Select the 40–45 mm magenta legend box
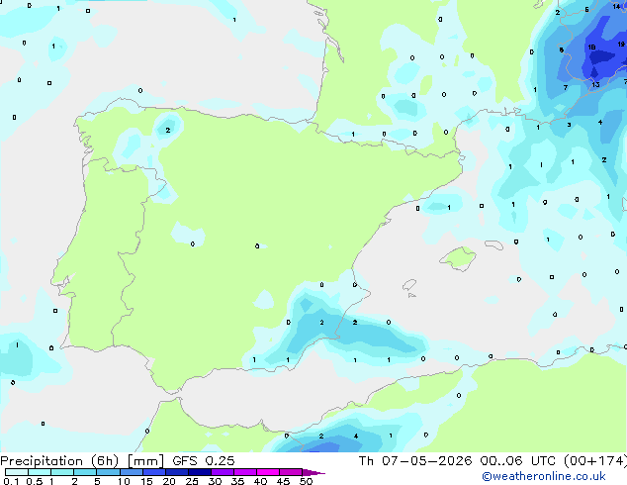627x485 pixels. [268, 472]
